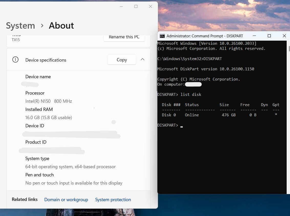Click the 'C:\Windows\System32>DISKPART' line

(190, 59)
